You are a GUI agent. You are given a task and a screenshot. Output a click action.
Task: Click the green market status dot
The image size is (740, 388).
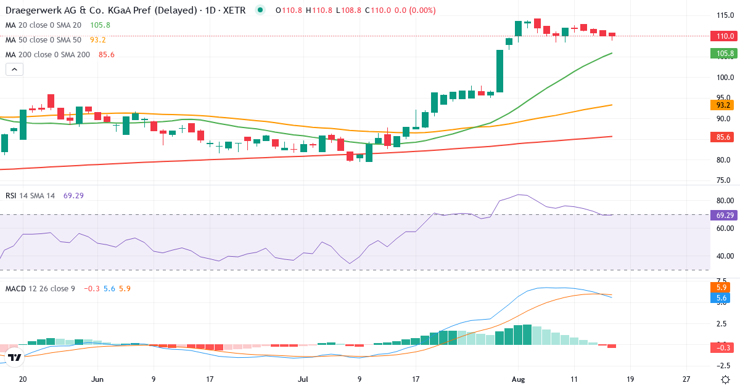coord(260,10)
